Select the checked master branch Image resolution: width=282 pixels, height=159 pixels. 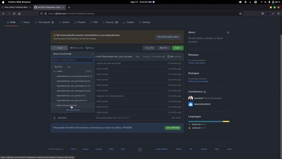73,72
